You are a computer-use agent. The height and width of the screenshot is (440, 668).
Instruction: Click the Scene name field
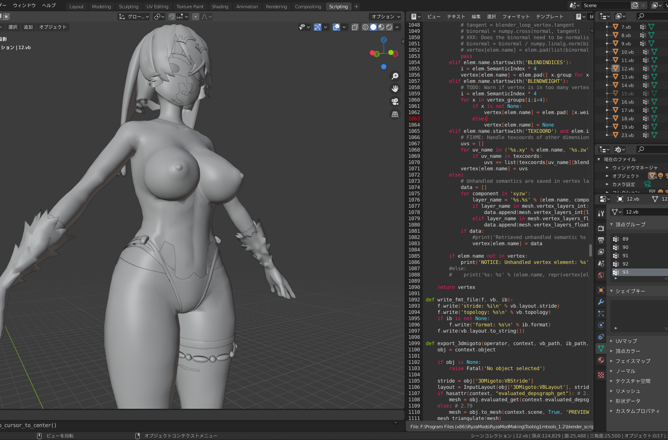(x=606, y=5)
